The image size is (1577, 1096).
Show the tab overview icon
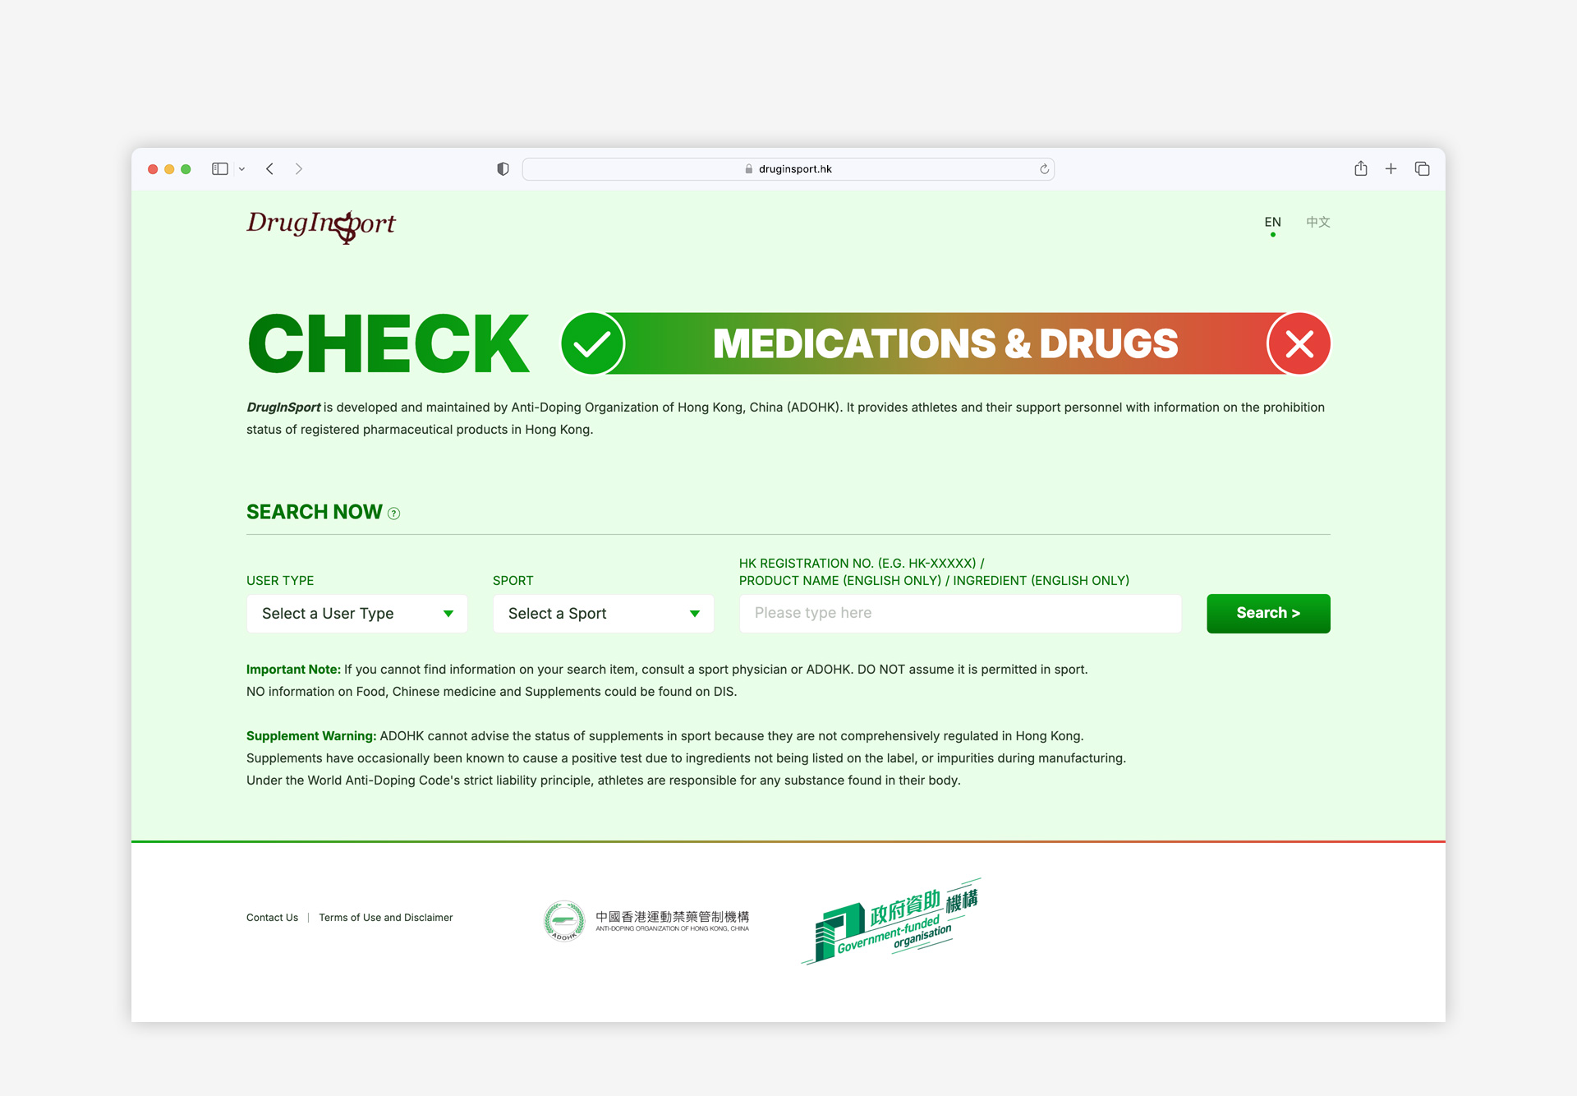1423,169
